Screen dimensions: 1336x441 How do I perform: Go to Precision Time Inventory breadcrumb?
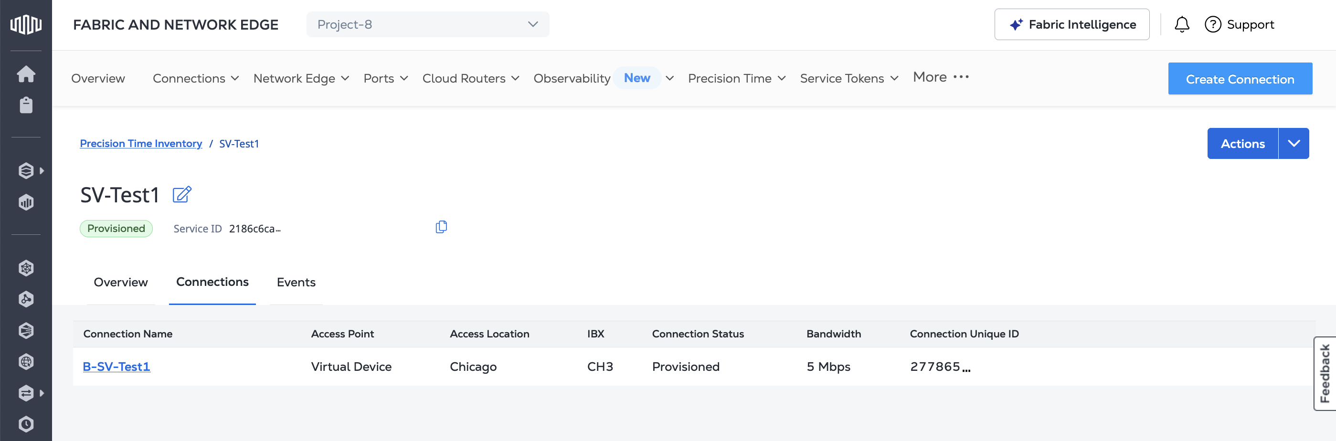click(x=140, y=144)
